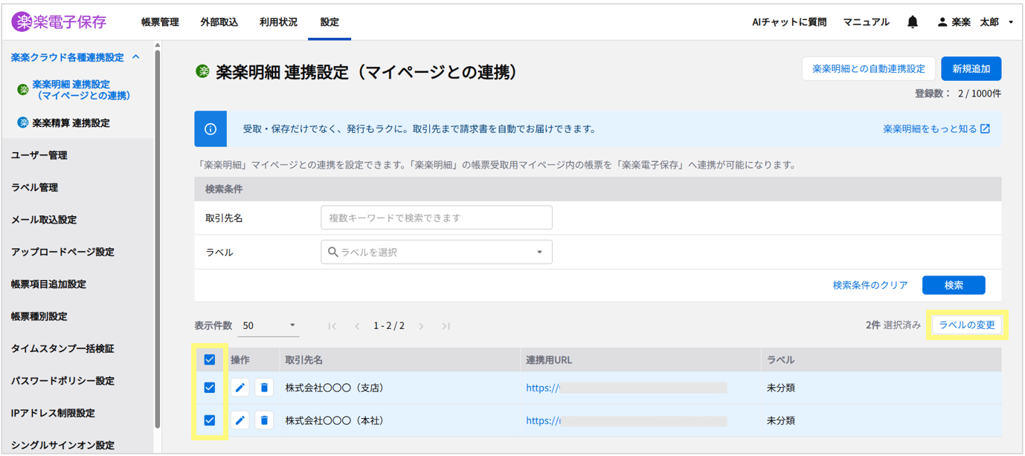Click the blue info icon in banner

coord(211,129)
